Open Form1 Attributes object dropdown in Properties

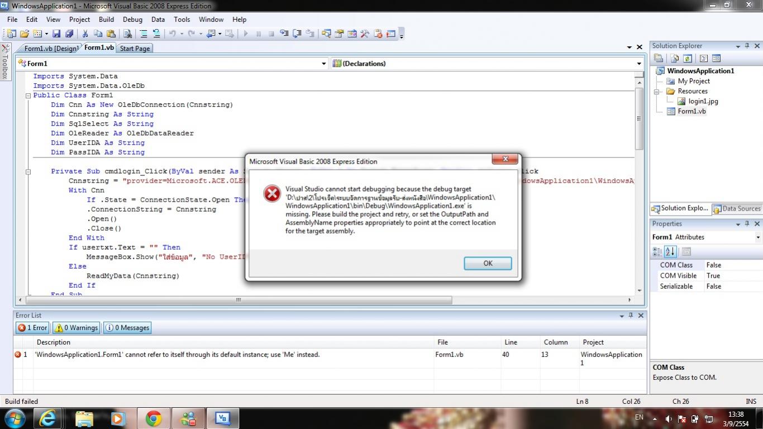(x=758, y=237)
